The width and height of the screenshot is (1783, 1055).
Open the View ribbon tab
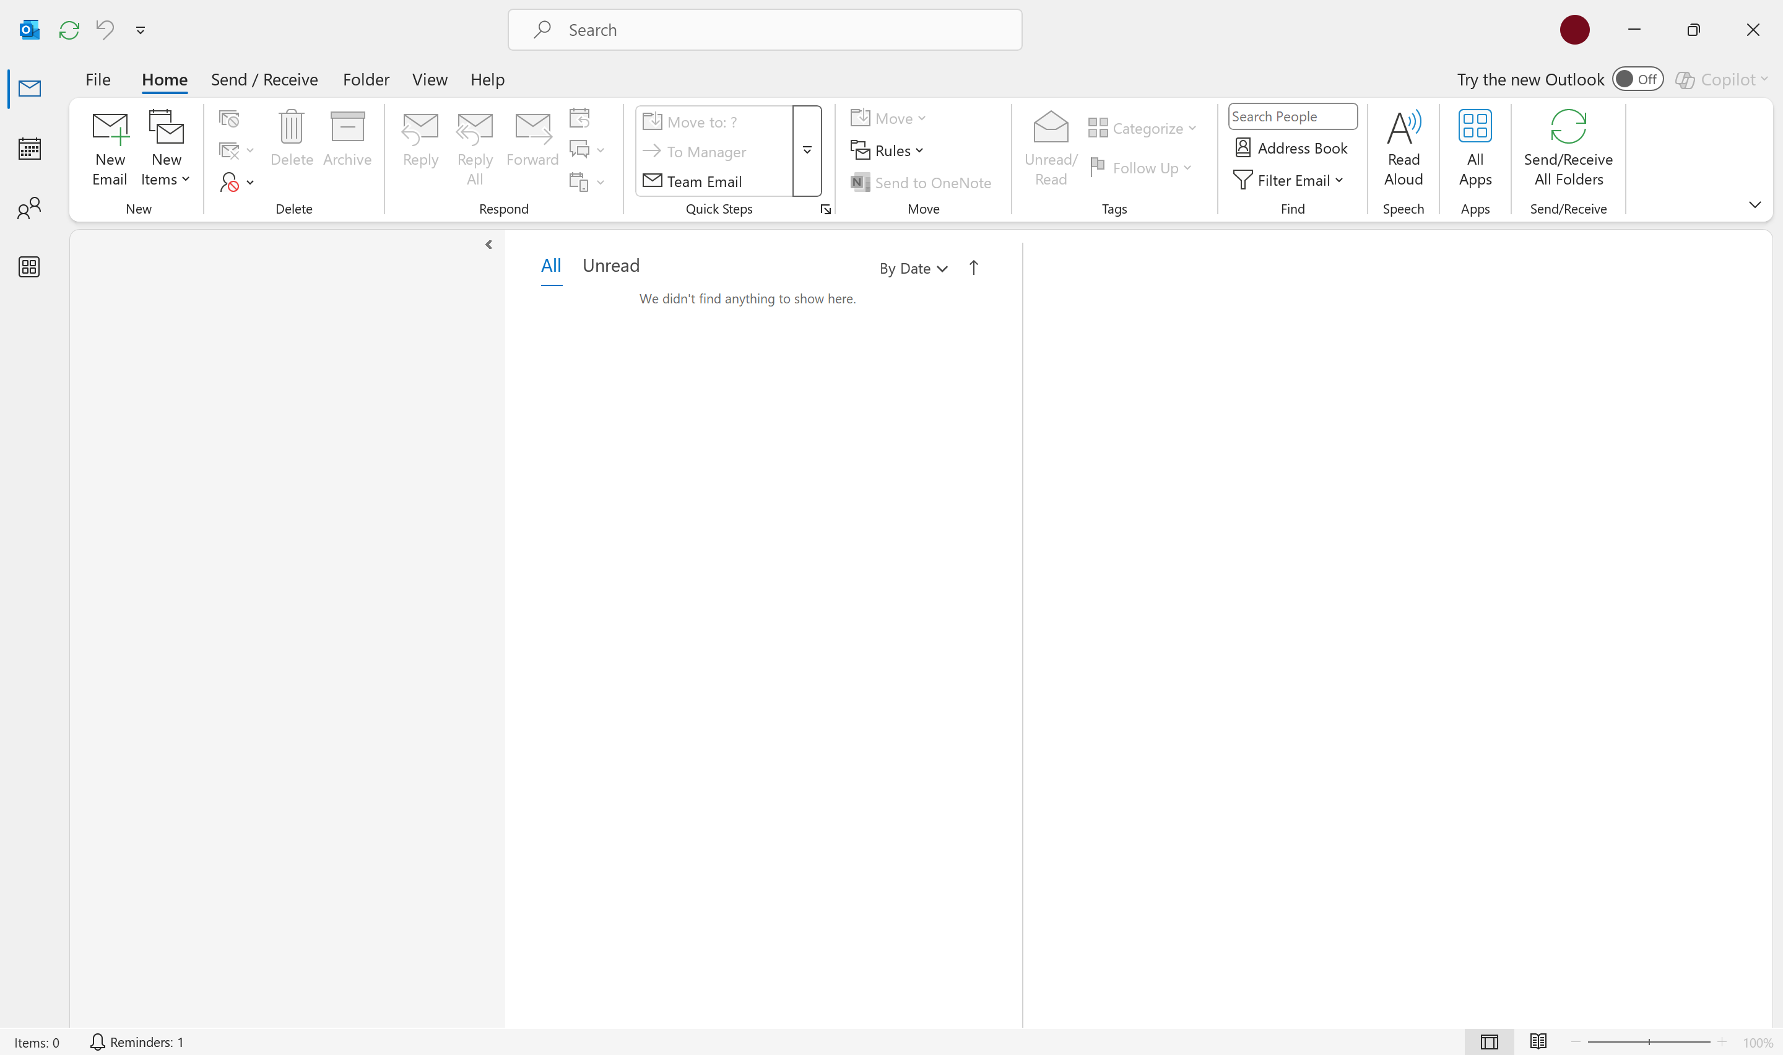(x=430, y=79)
